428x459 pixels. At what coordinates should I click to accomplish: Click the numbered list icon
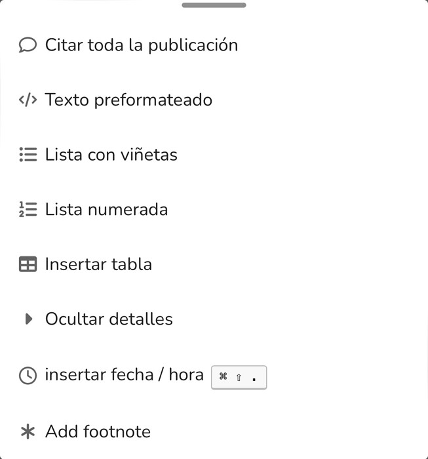tap(28, 209)
